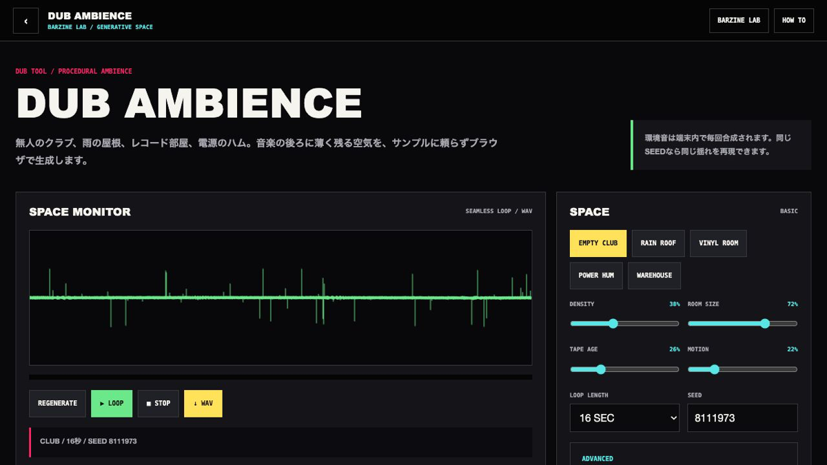Adjust the MOTION slider
This screenshot has height=465, width=827.
pyautogui.click(x=743, y=369)
